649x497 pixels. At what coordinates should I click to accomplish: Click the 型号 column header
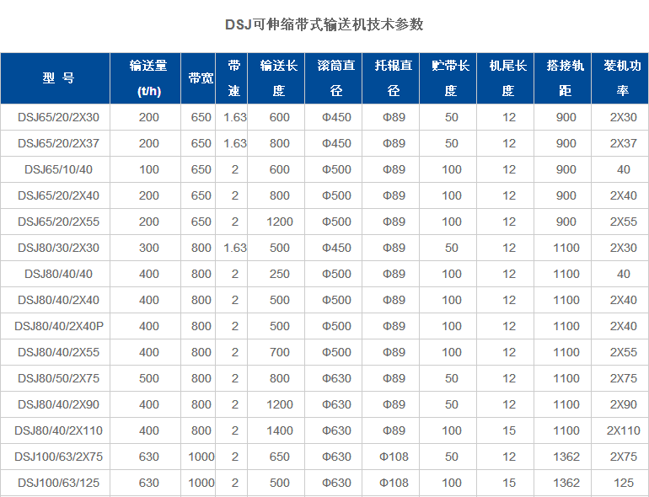click(x=57, y=78)
